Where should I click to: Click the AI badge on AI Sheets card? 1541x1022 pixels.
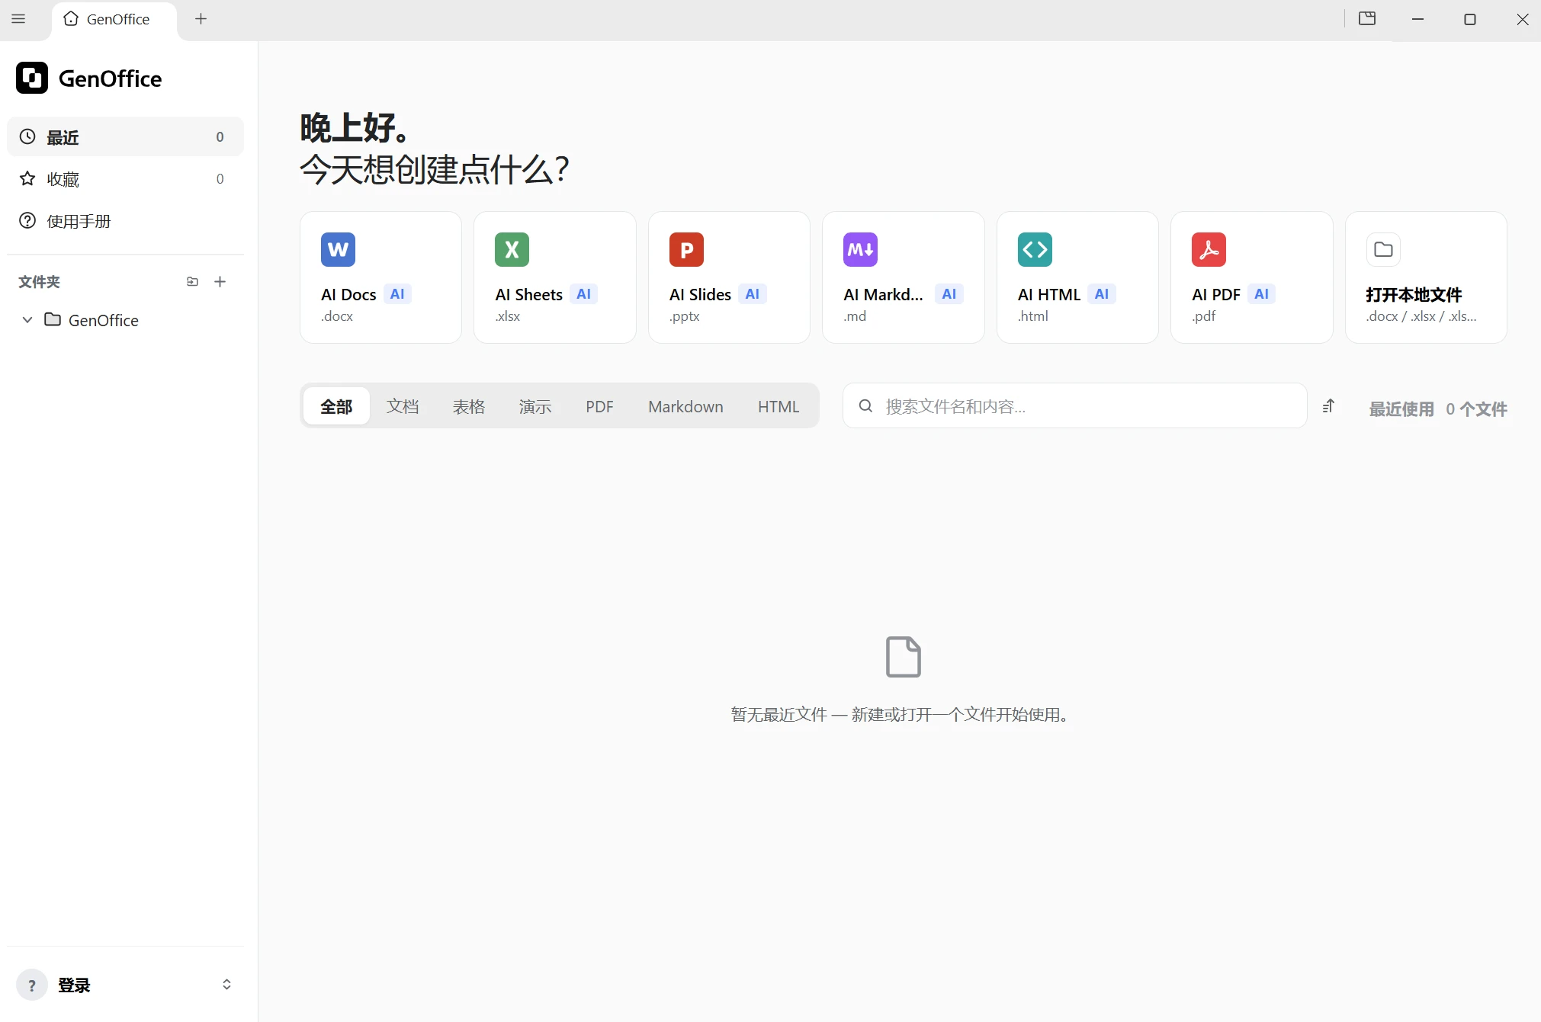coord(584,294)
